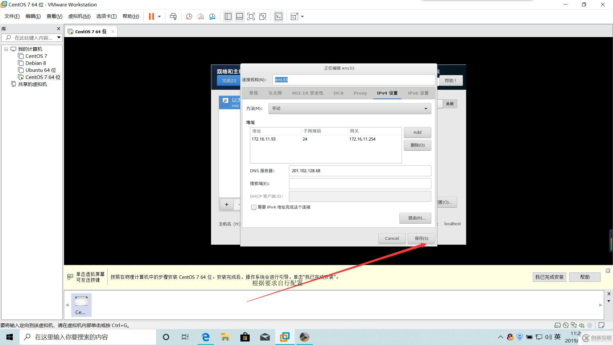
Task: Click the hard disk status bar icon
Action: 557,325
